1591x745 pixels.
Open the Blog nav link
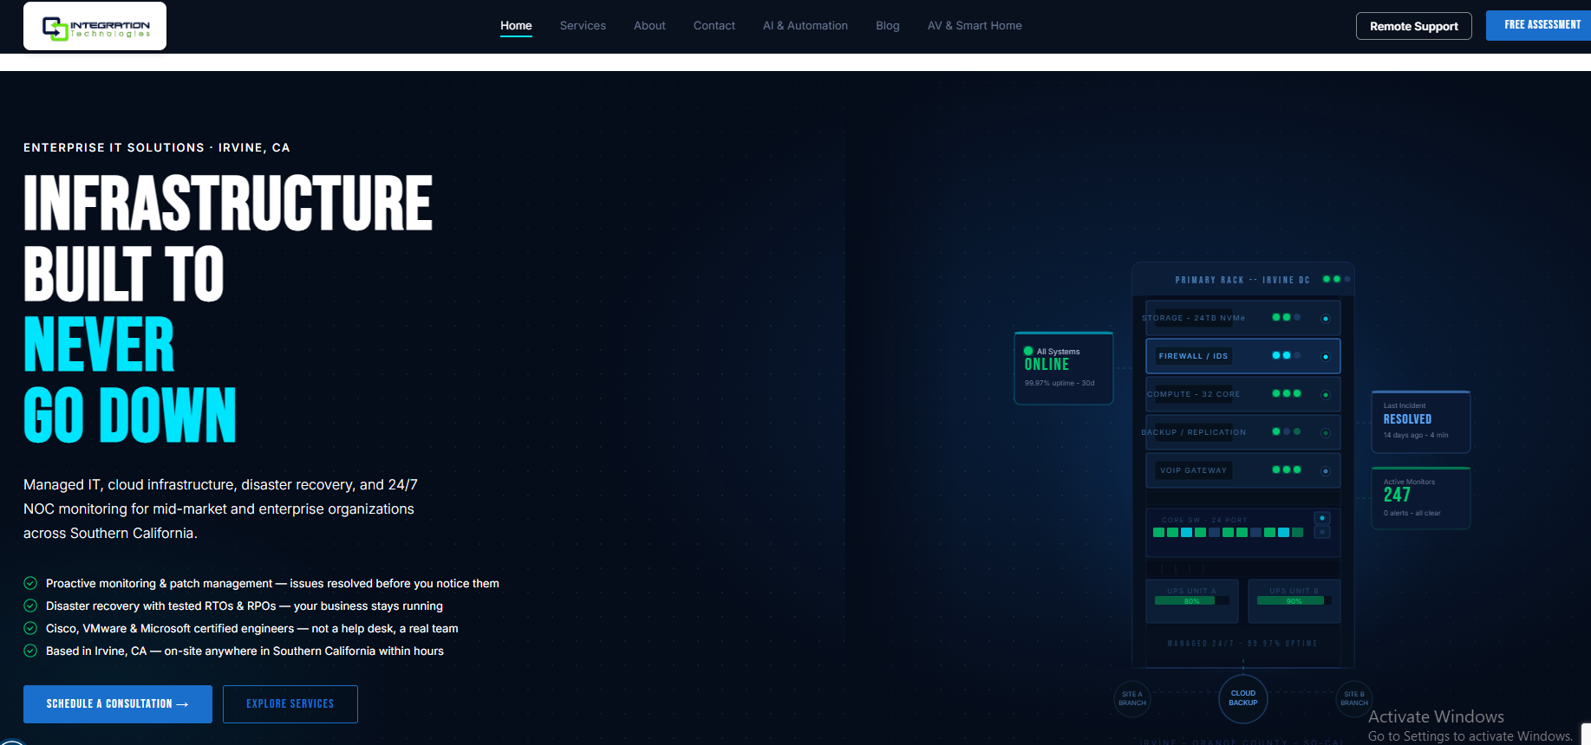[888, 26]
